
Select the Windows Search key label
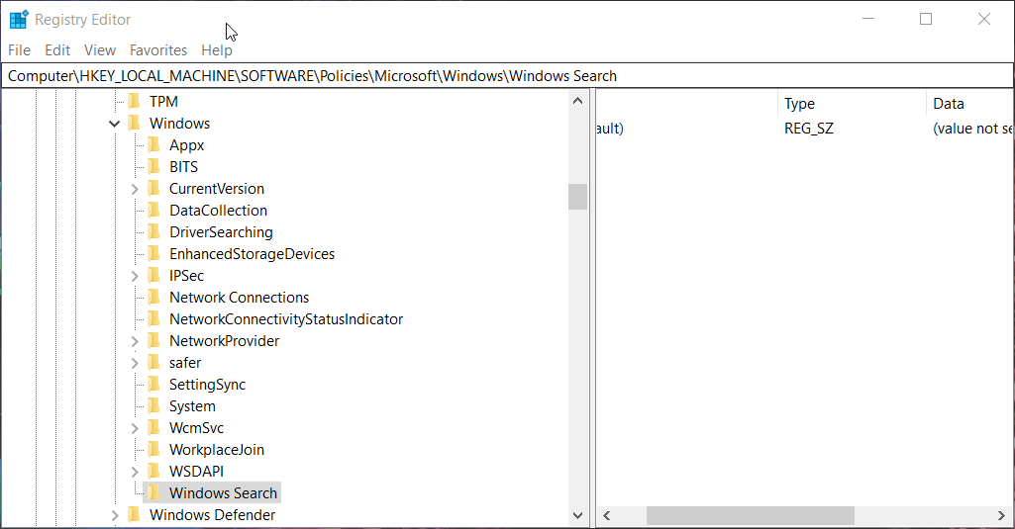[x=224, y=492]
